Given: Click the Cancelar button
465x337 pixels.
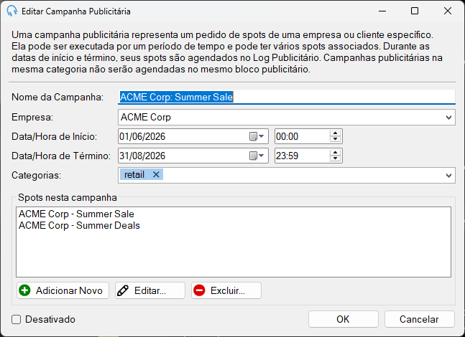Looking at the screenshot, I should tap(419, 319).
